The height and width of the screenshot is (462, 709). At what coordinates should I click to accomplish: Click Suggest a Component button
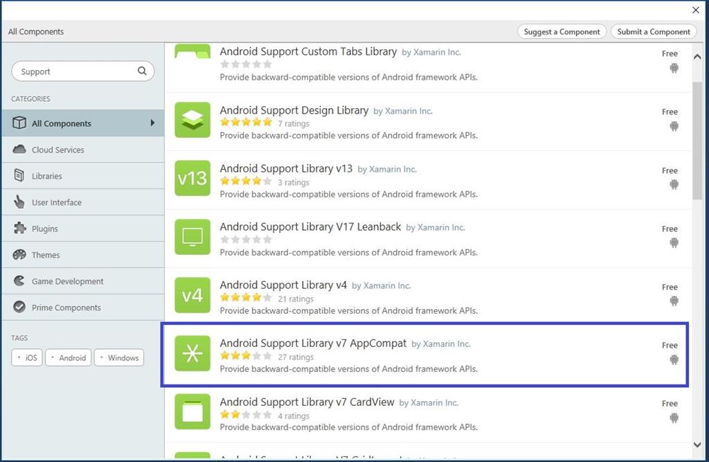562,31
